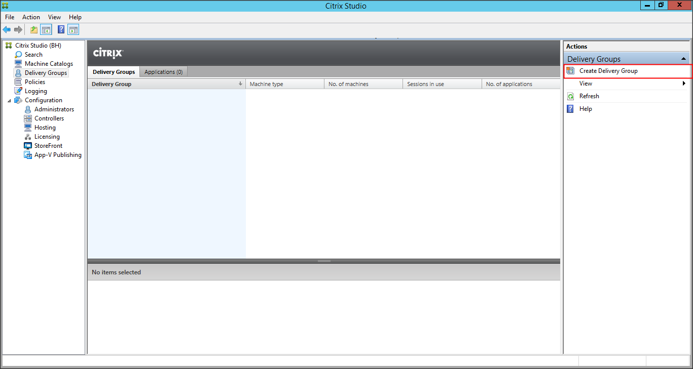The width and height of the screenshot is (693, 369).
Task: Select the StoreFront tree node
Action: [x=48, y=146]
